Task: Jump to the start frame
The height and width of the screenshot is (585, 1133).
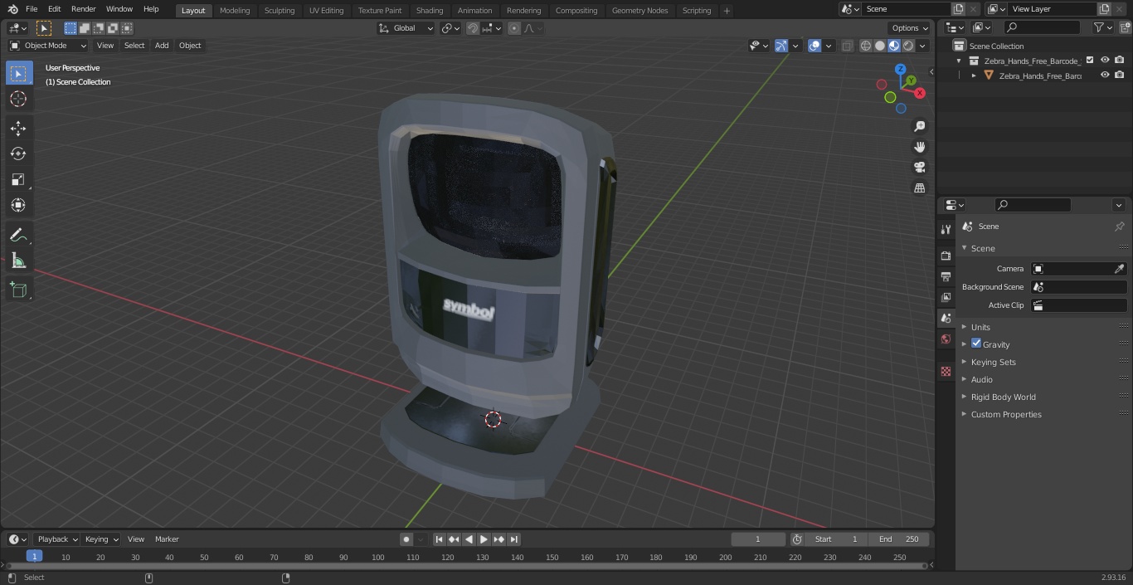Action: coord(439,539)
